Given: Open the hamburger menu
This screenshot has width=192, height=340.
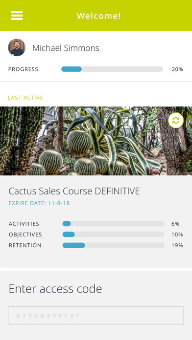Looking at the screenshot, I should (17, 16).
